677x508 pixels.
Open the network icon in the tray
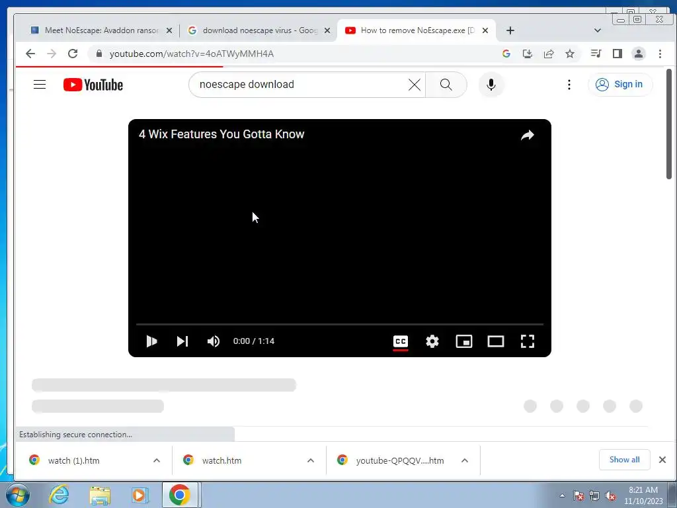click(594, 495)
